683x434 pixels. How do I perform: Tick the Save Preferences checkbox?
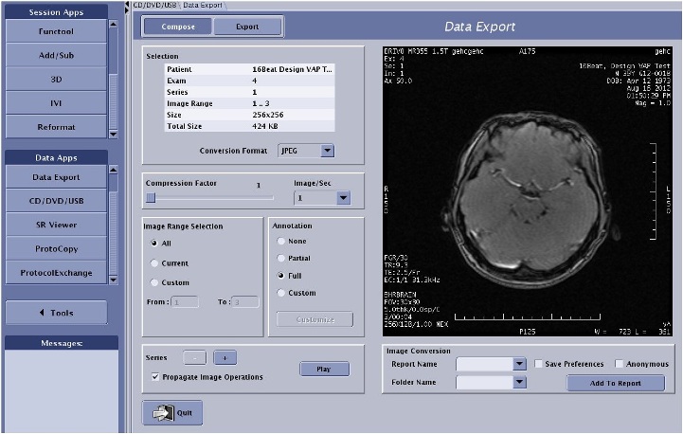pos(538,364)
